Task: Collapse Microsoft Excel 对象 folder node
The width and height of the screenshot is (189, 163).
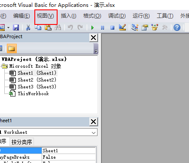Action: pyautogui.click(x=4, y=66)
